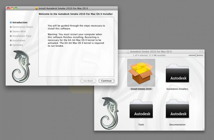Zoom the installer with the green button
Screen dimensions: 214x140
pyautogui.click(x=16, y=8)
